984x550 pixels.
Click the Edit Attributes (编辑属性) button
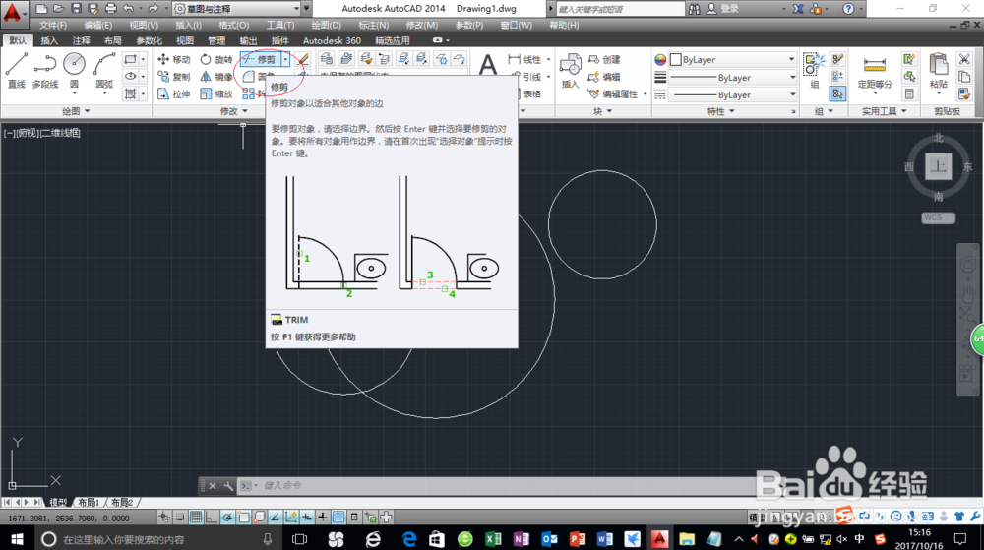point(613,94)
